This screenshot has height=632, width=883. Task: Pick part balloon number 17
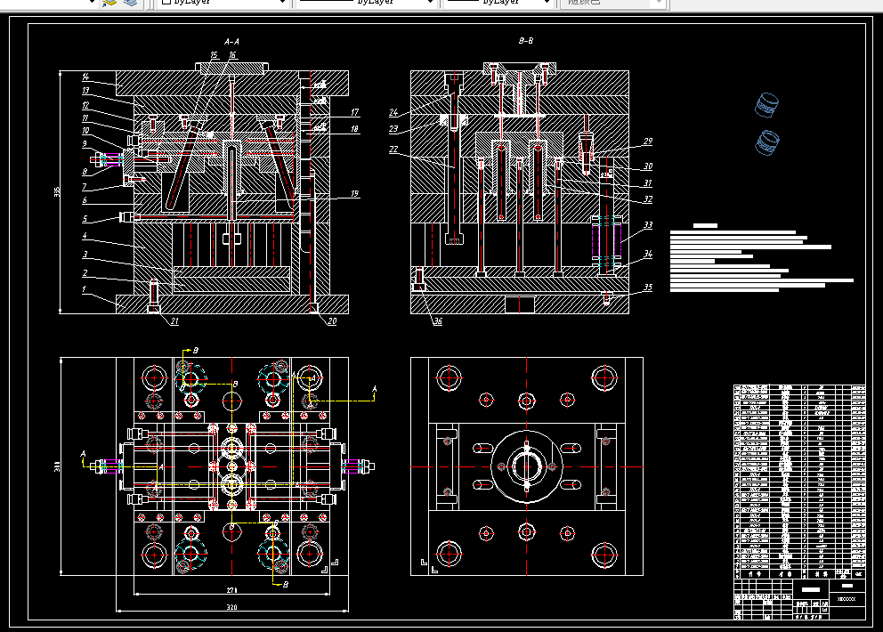tap(354, 113)
